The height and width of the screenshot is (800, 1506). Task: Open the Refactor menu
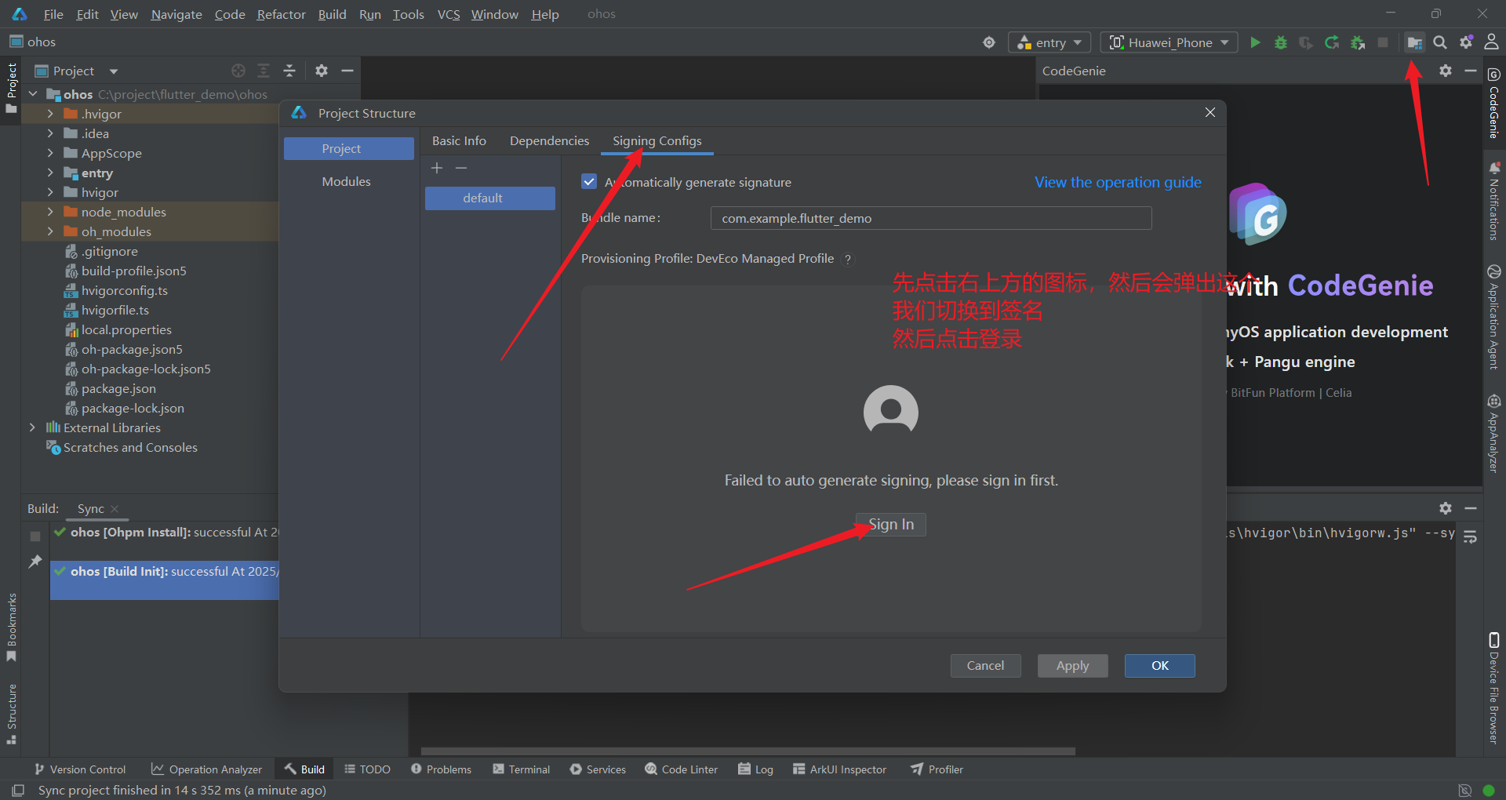281,14
